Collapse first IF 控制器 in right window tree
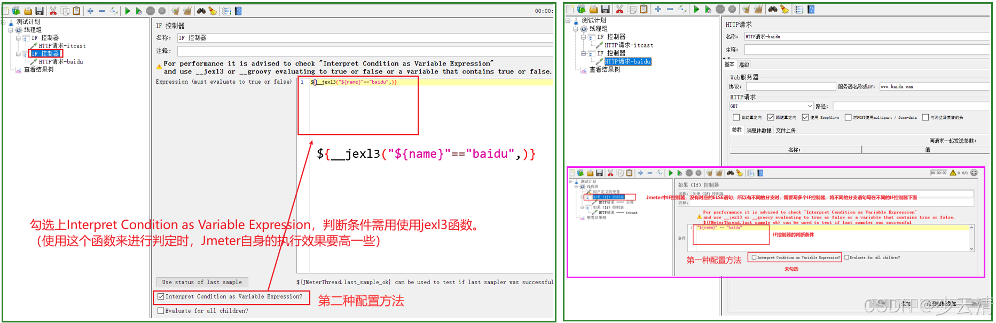The width and height of the screenshot is (996, 323). (x=584, y=37)
